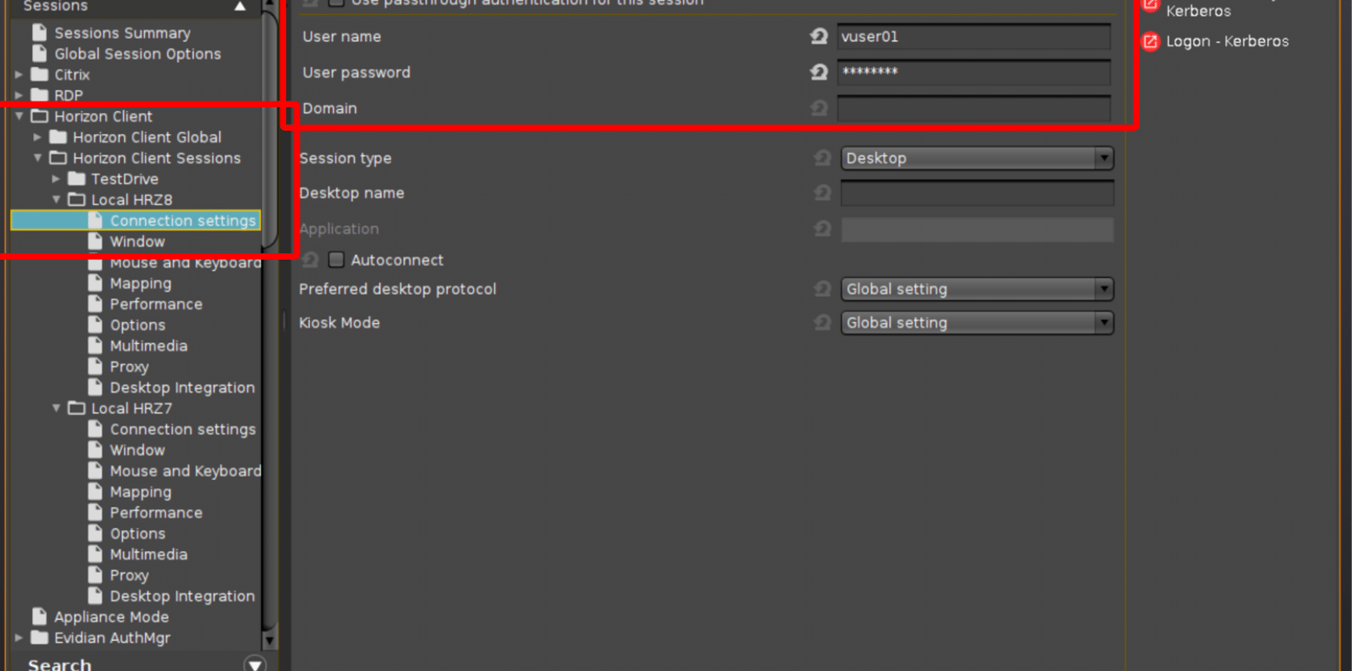The image size is (1352, 671).
Task: Click the RDP folder icon
Action: pyautogui.click(x=39, y=95)
